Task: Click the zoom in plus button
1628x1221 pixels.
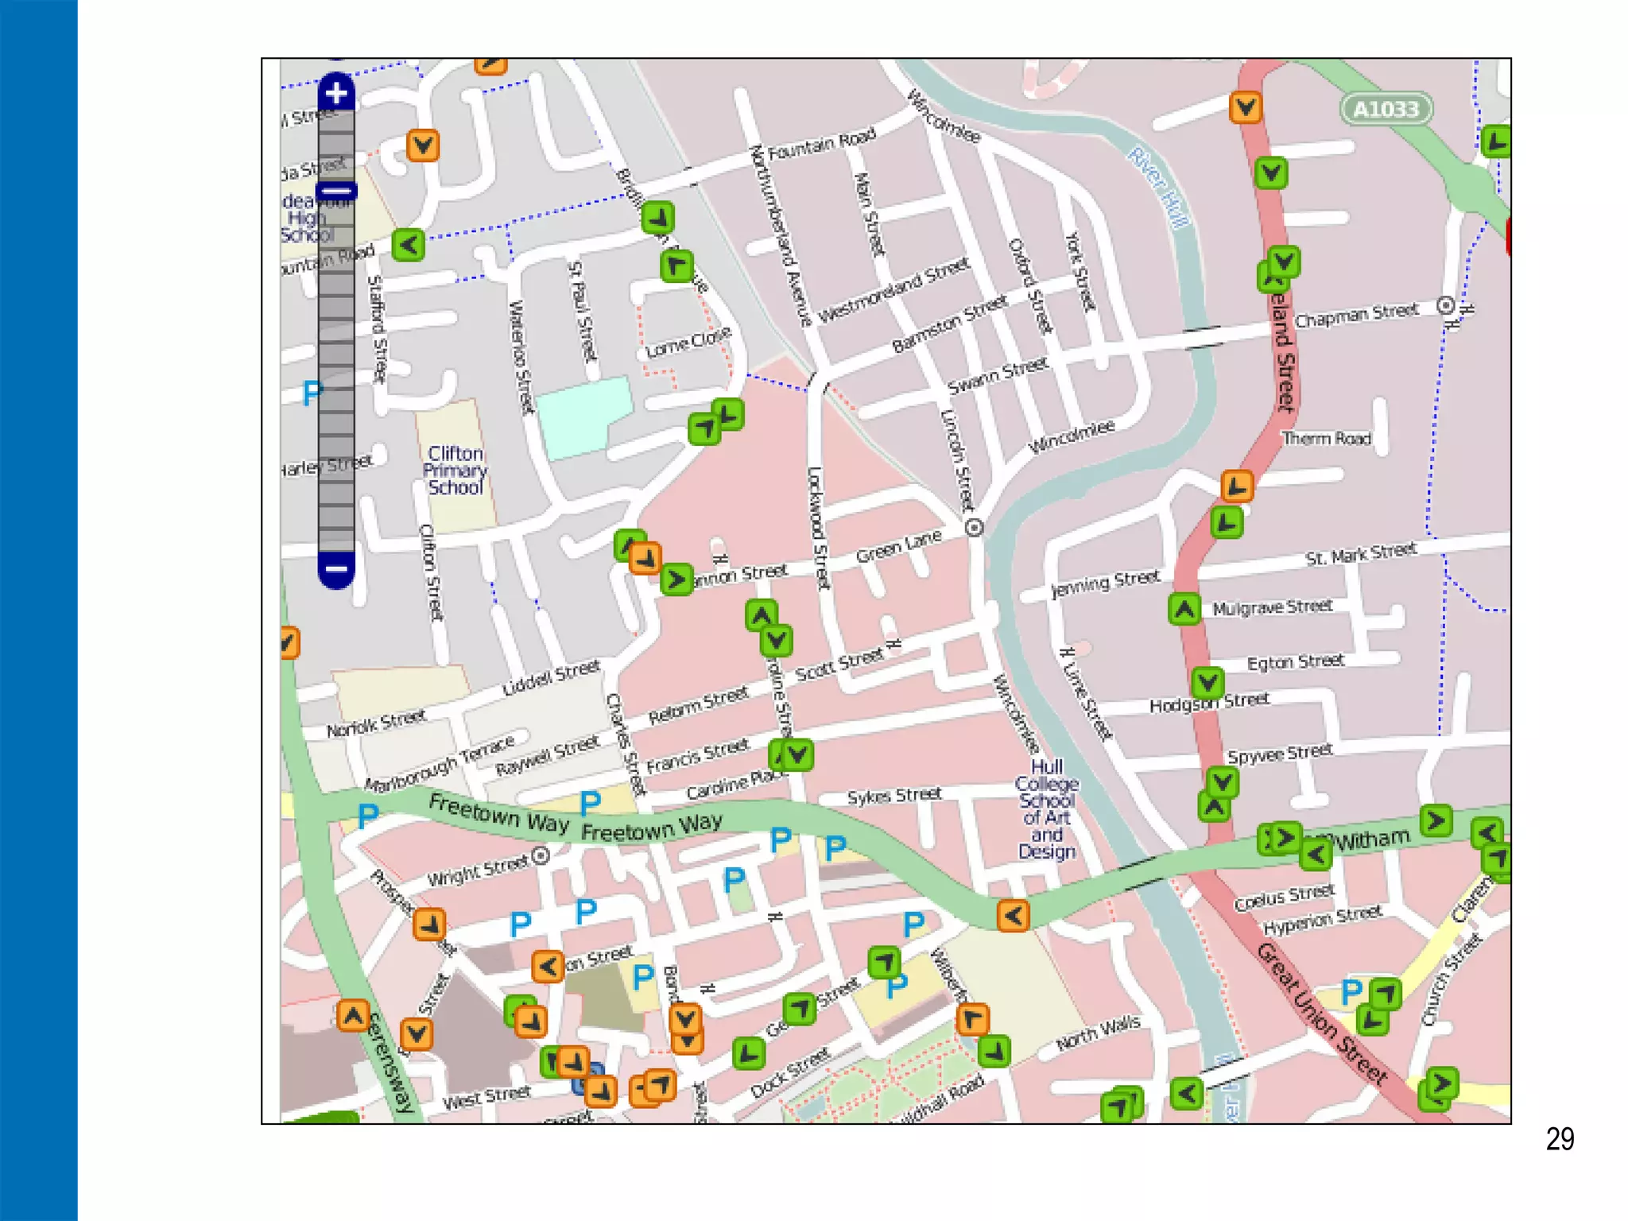Action: 336,93
